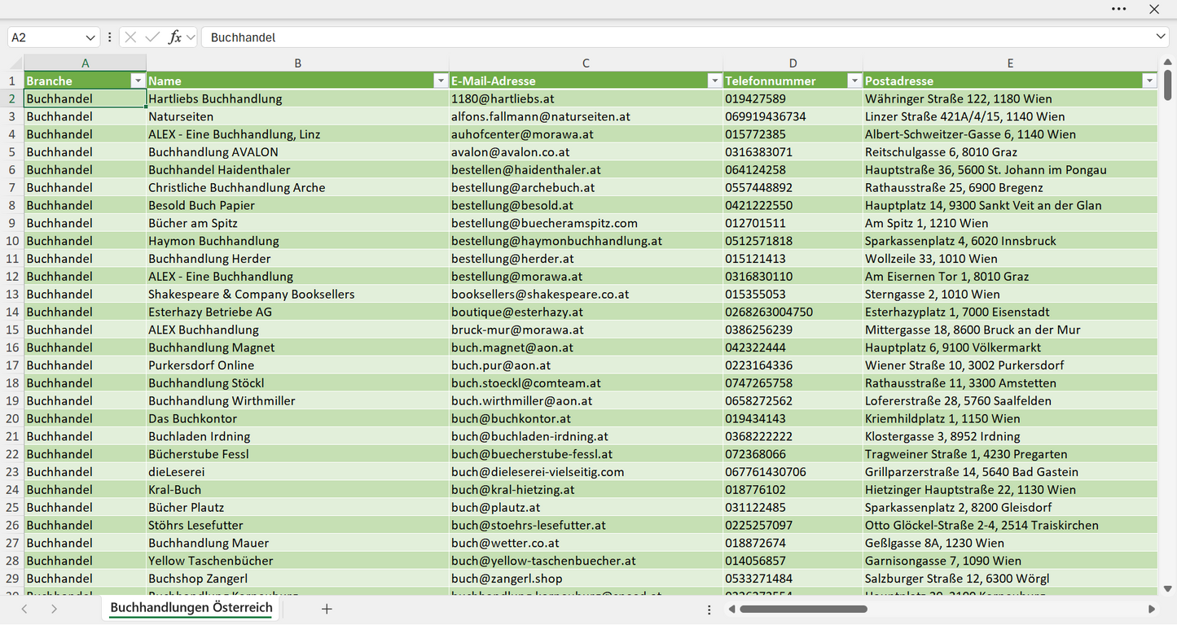This screenshot has width=1177, height=625.
Task: Open the Postadresse filter dropdown
Action: tap(1149, 81)
